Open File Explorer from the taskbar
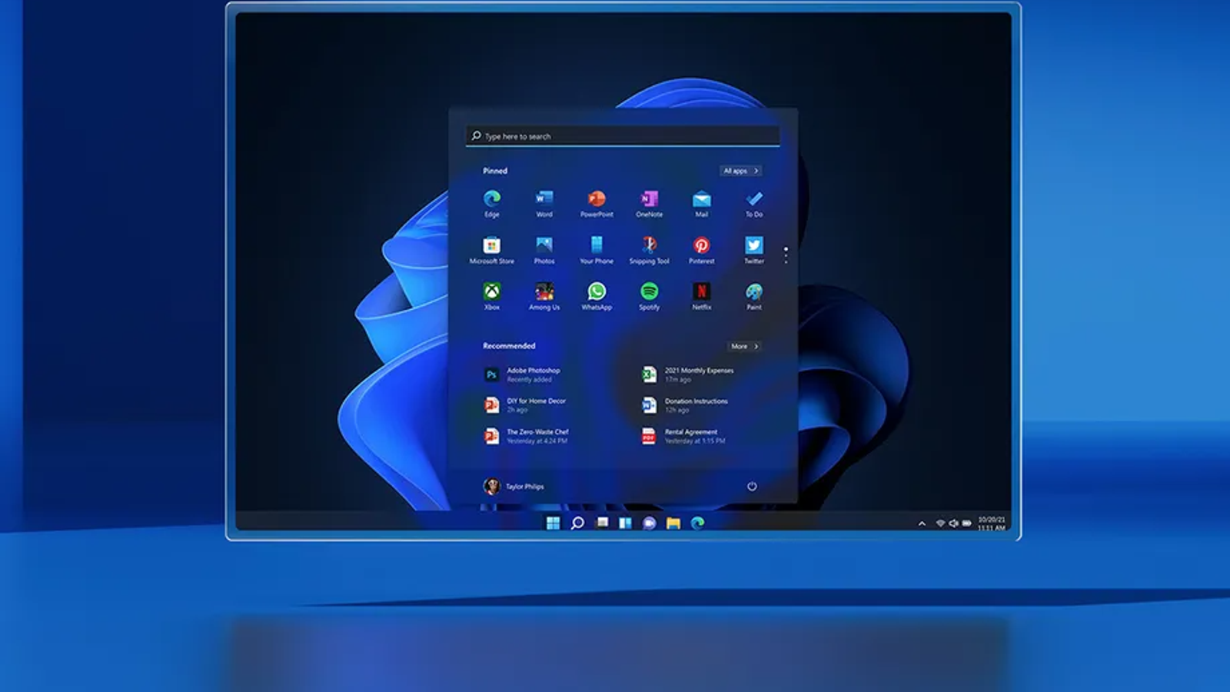The width and height of the screenshot is (1230, 692). (x=673, y=523)
